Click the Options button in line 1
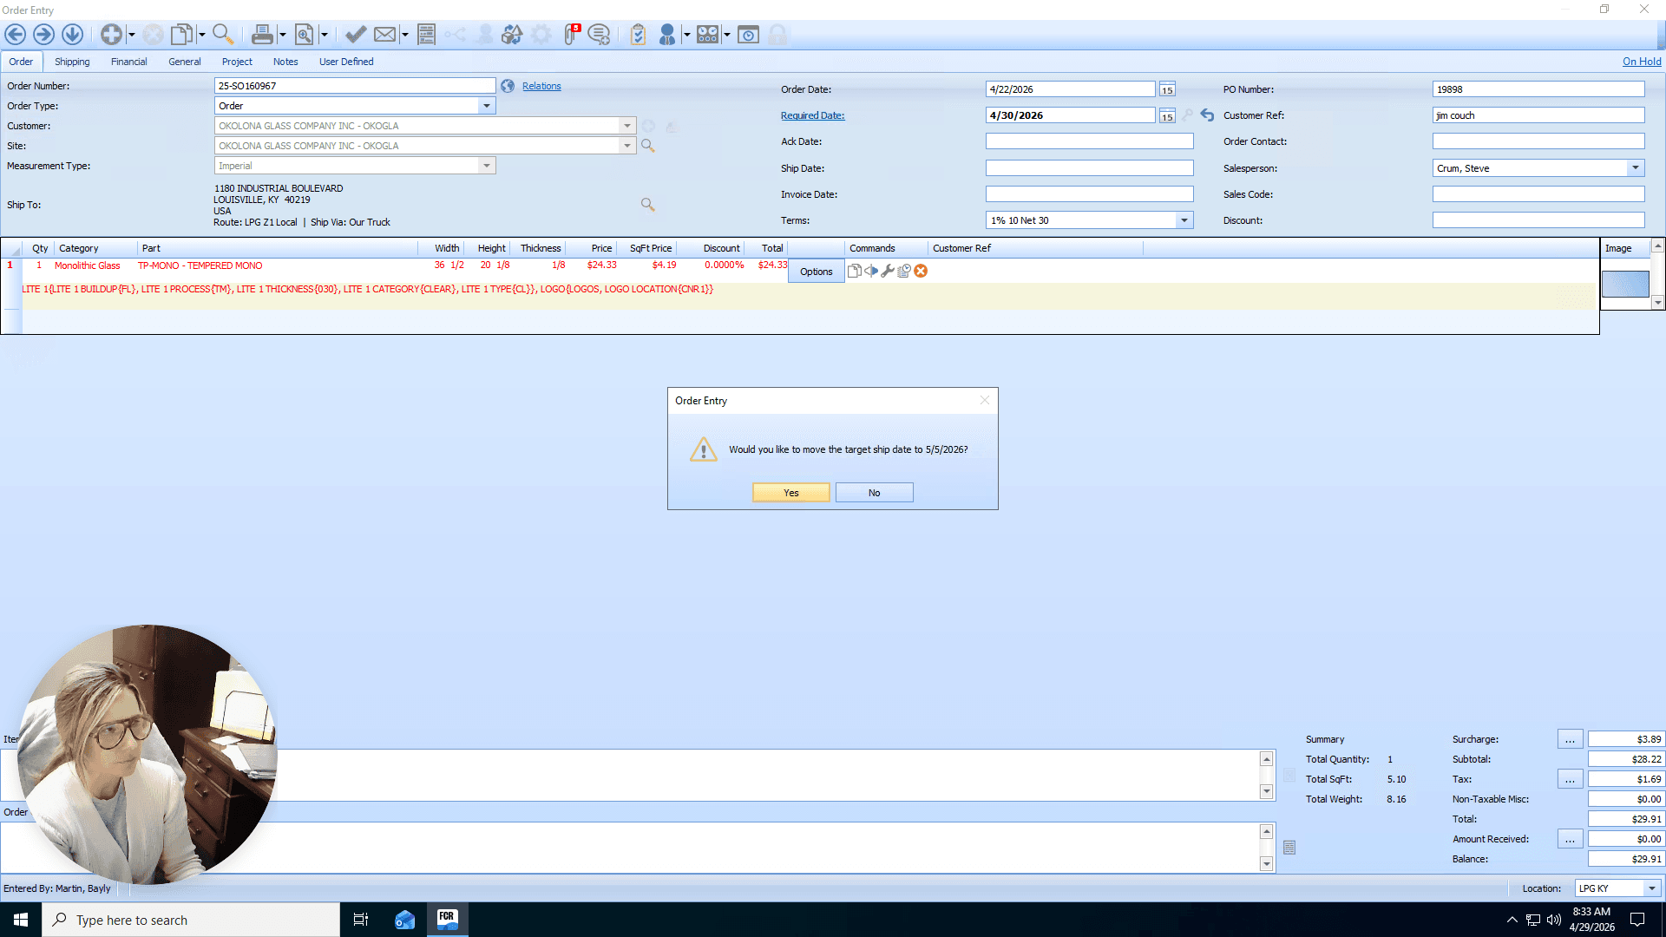Viewport: 1666px width, 937px height. [x=817, y=272]
